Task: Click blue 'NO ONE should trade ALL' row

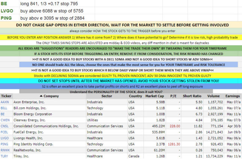Action: [129, 65]
